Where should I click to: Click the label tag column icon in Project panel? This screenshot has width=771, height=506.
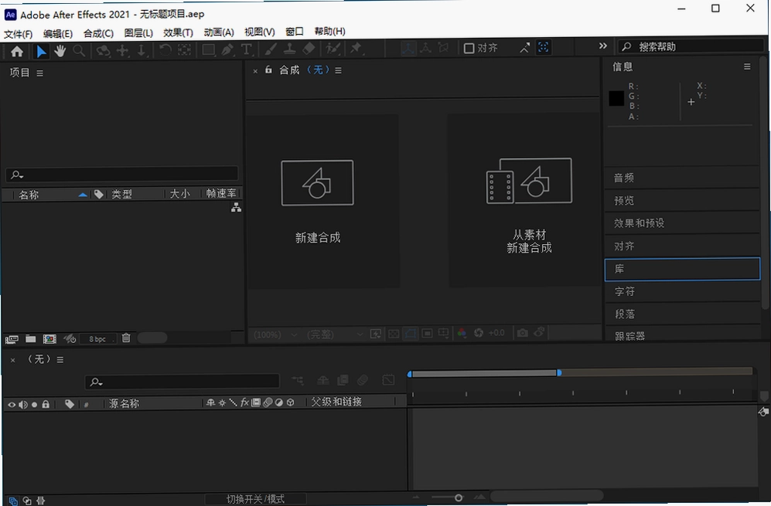pyautogui.click(x=98, y=194)
